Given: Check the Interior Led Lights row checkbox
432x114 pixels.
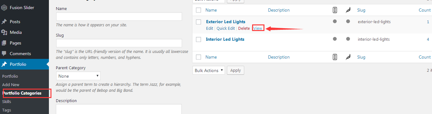Looking at the screenshot, I should coord(198,39).
